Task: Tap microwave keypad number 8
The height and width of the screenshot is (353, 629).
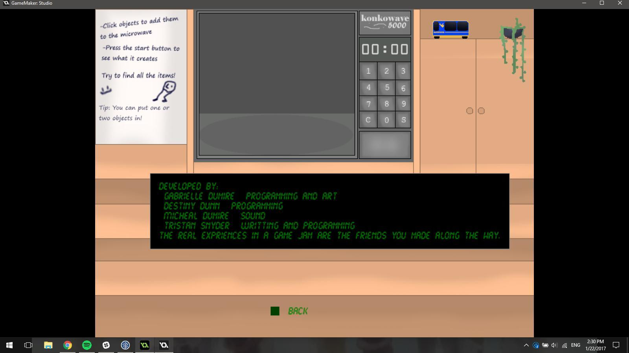Action: click(x=386, y=104)
